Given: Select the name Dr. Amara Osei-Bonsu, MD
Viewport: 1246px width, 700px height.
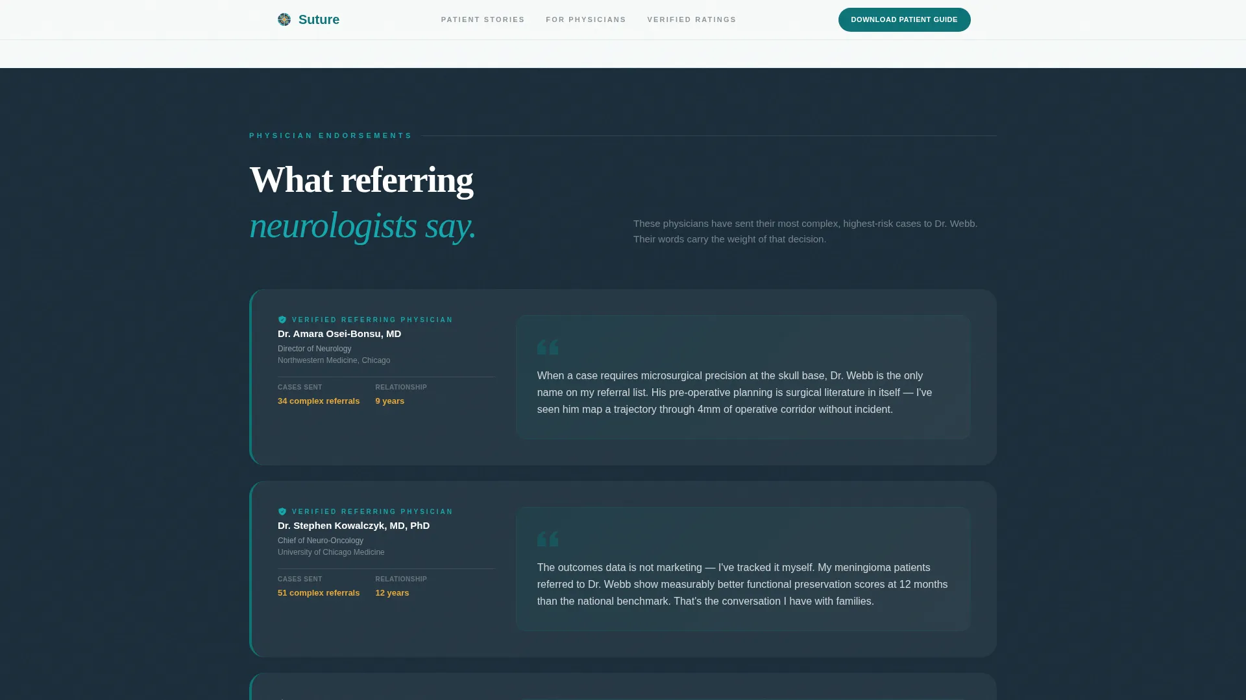Looking at the screenshot, I should coord(339,334).
